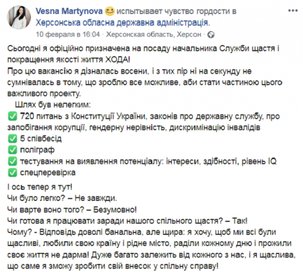Click the green checkmark beside спецперевірка
The width and height of the screenshot is (303, 272).
(13, 172)
